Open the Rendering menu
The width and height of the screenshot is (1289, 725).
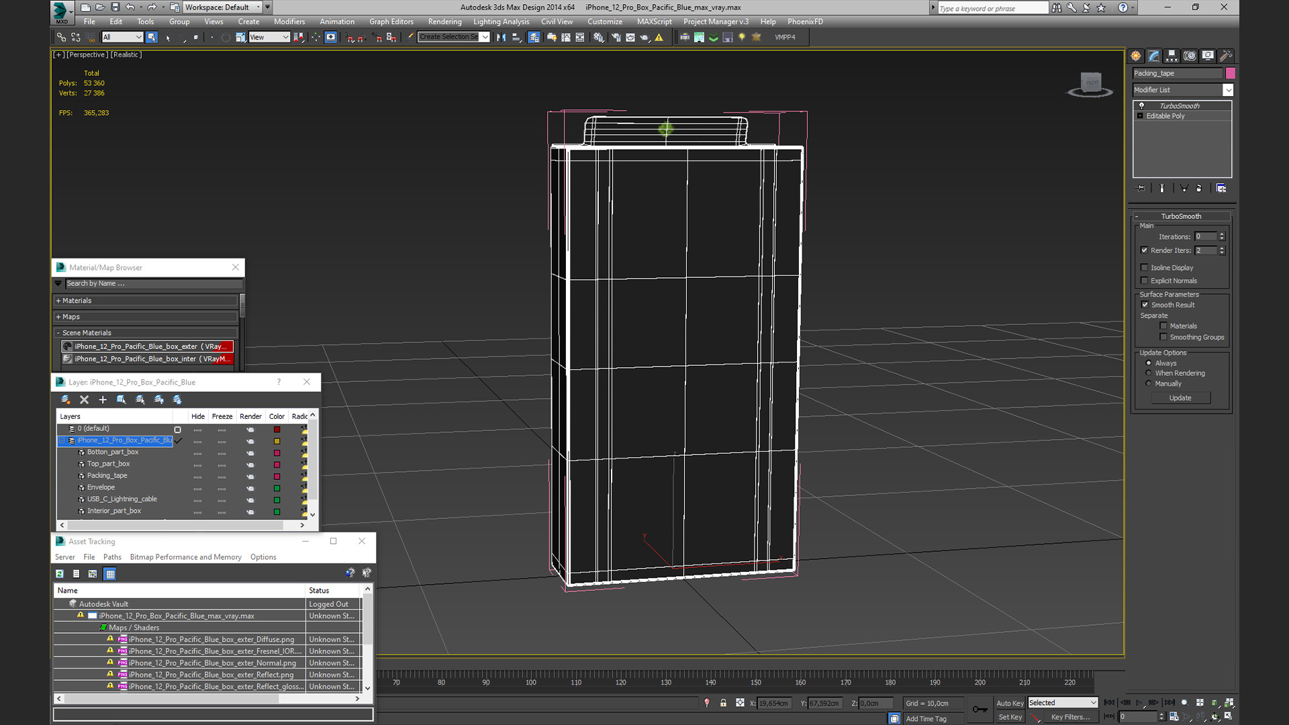pyautogui.click(x=444, y=21)
